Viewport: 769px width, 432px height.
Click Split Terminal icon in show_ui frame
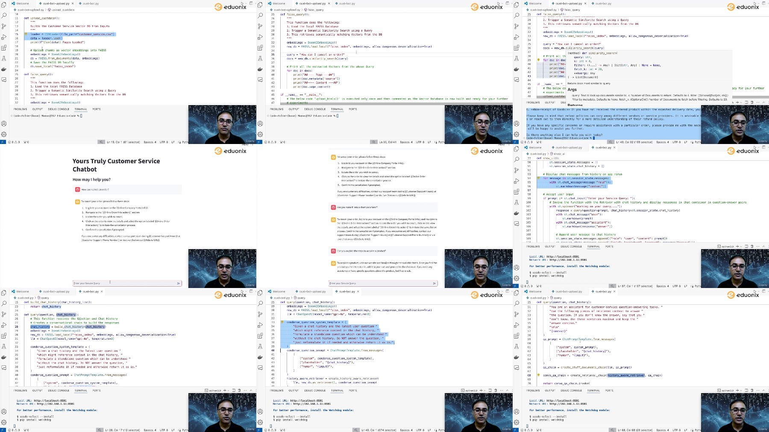(x=746, y=246)
